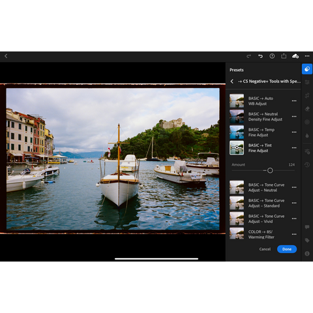Open top-bar three-dot more menu

pos(307,56)
